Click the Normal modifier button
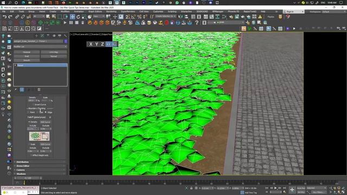Viewport: 347px width, 195px height. (x=54, y=56)
